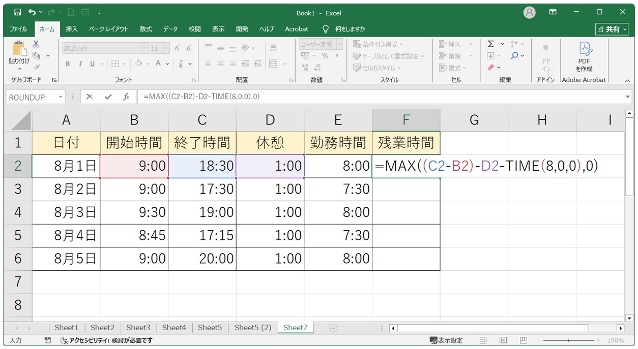Click the Clear eraser icon
Viewport: 638px width, 349px height.
pos(490,67)
